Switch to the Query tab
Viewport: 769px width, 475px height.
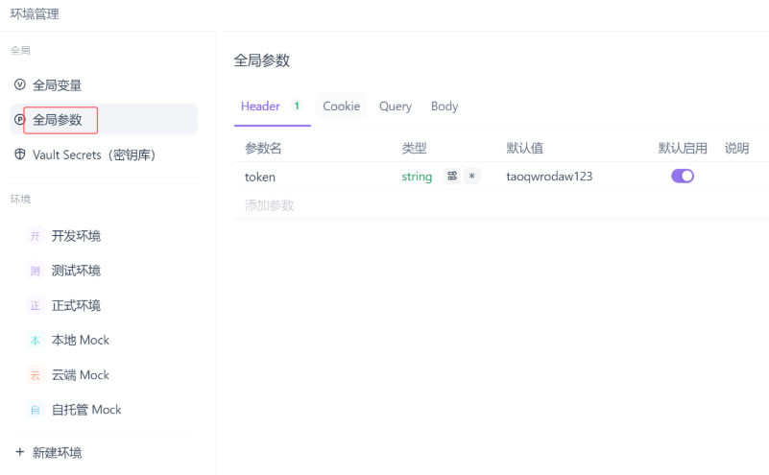tap(396, 107)
